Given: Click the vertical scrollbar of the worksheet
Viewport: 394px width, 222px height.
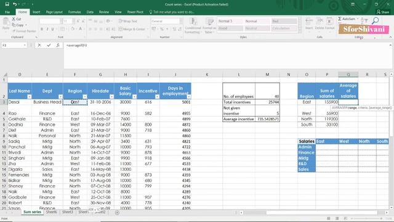Looking at the screenshot, I should 392,141.
